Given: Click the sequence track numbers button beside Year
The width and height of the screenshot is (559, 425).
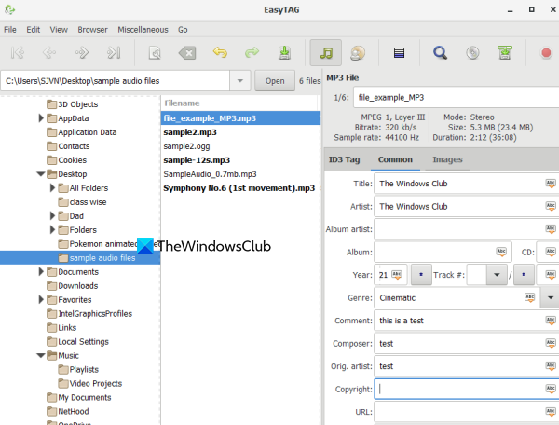Looking at the screenshot, I should pyautogui.click(x=421, y=275).
